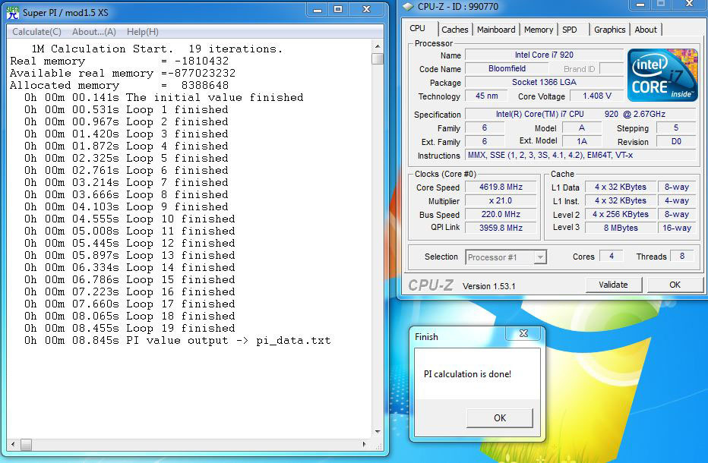Screen dimensions: 708x463
Task: Click the Core Speed value '4619.8 MHz'
Action: [501, 187]
